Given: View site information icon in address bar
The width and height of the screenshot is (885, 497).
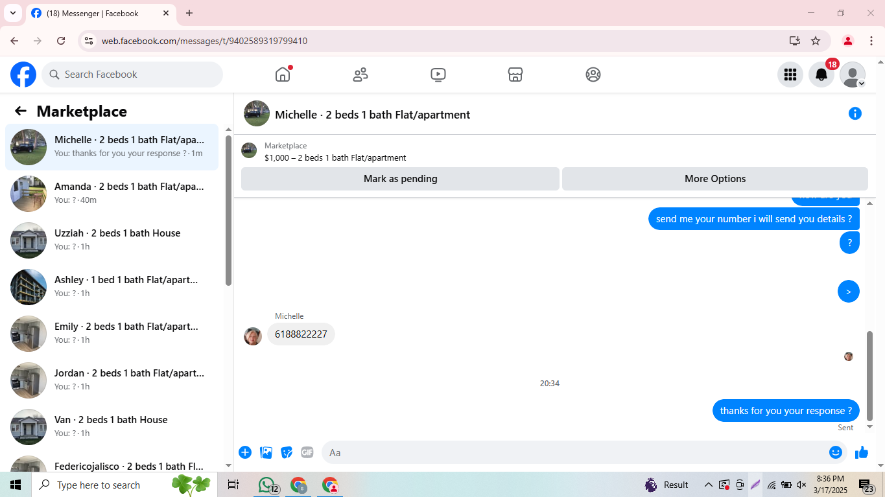Looking at the screenshot, I should (x=89, y=41).
